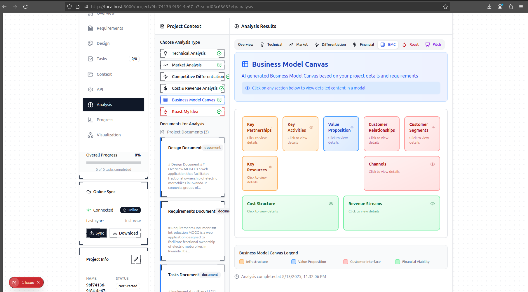The height and width of the screenshot is (292, 528).
Task: Open the Requirements sidebar item
Action: (x=113, y=28)
